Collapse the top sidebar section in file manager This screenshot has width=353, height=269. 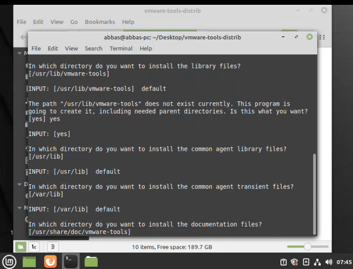(20, 53)
